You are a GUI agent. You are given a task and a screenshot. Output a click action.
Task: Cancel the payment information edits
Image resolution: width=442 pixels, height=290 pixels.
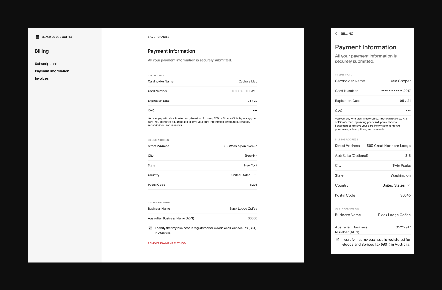(163, 37)
